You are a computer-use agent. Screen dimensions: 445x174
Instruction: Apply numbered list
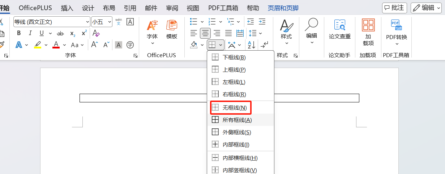212,22
